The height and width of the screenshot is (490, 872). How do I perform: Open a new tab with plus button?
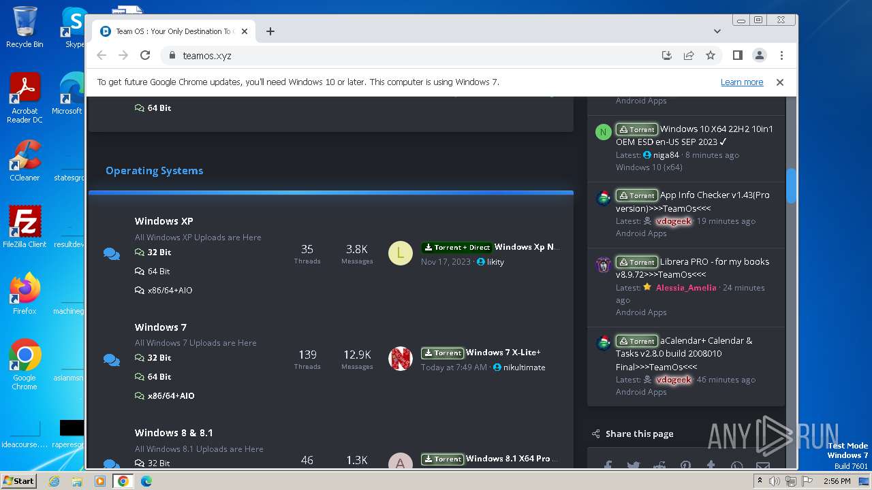click(x=270, y=31)
